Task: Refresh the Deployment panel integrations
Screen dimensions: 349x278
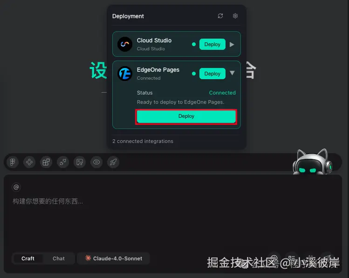Action: (x=220, y=16)
